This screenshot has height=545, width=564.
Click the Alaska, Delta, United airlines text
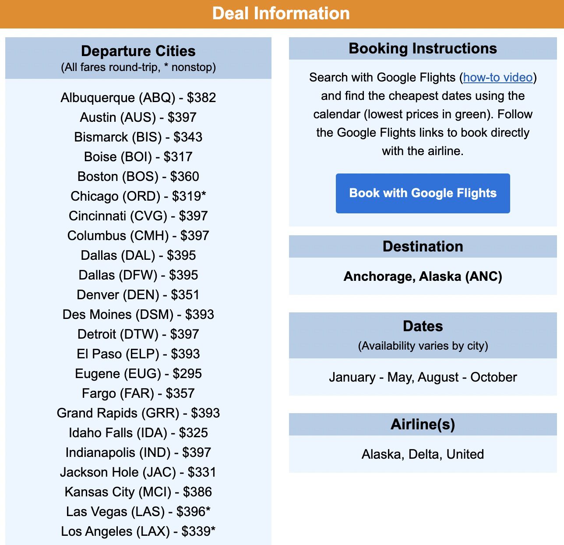pos(423,454)
